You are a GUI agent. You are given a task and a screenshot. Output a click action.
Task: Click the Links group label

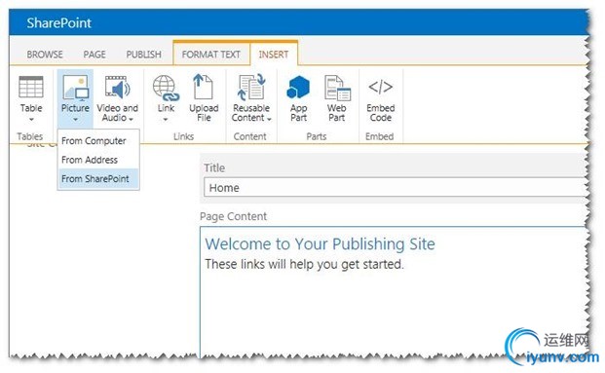pyautogui.click(x=183, y=136)
